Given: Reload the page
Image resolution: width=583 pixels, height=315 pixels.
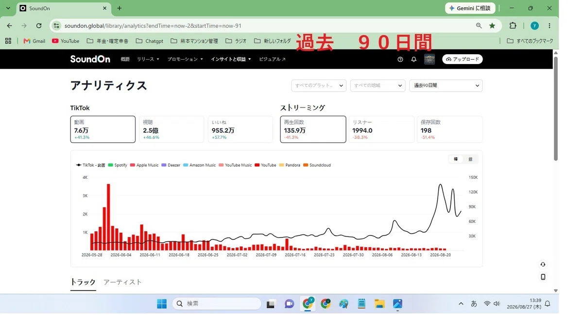Looking at the screenshot, I should click(39, 26).
